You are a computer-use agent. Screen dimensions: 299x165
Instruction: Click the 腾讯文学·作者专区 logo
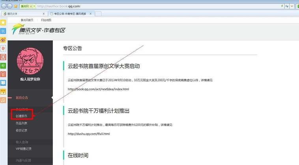pos(39,29)
